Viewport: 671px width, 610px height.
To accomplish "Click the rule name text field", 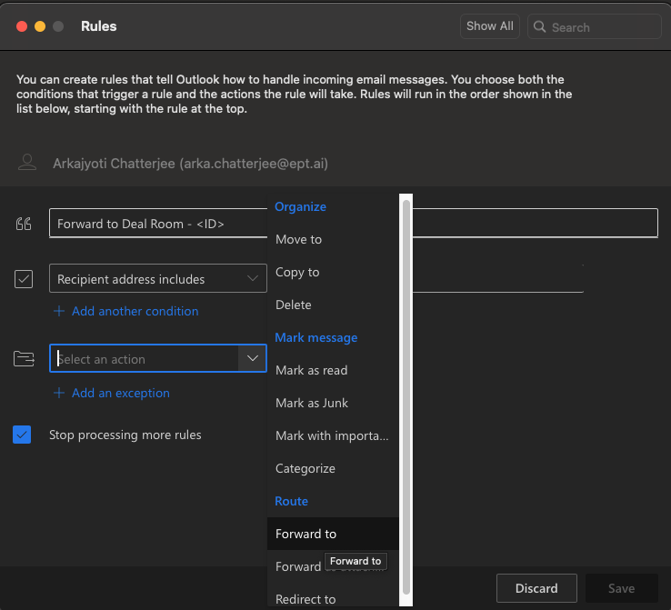I will (155, 224).
